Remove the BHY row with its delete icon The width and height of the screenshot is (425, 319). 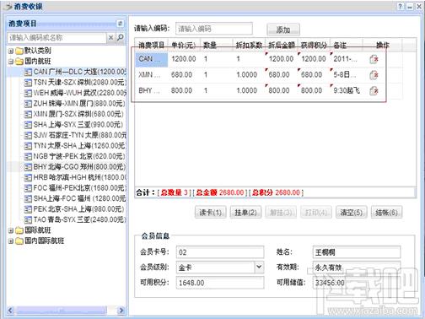[x=374, y=91]
